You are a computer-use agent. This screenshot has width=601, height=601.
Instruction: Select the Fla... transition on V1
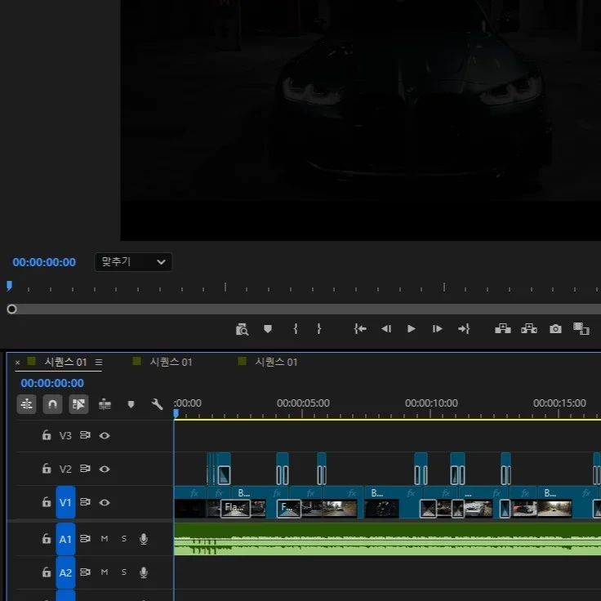pyautogui.click(x=235, y=508)
